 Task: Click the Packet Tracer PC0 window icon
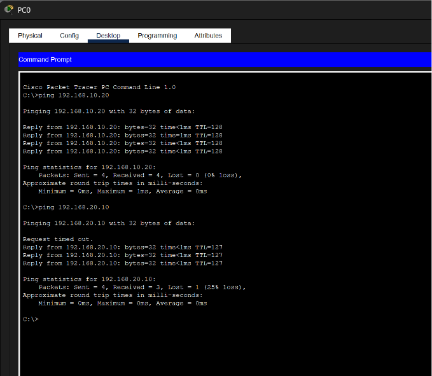click(x=9, y=10)
